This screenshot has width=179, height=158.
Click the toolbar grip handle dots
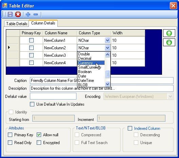point(3,14)
